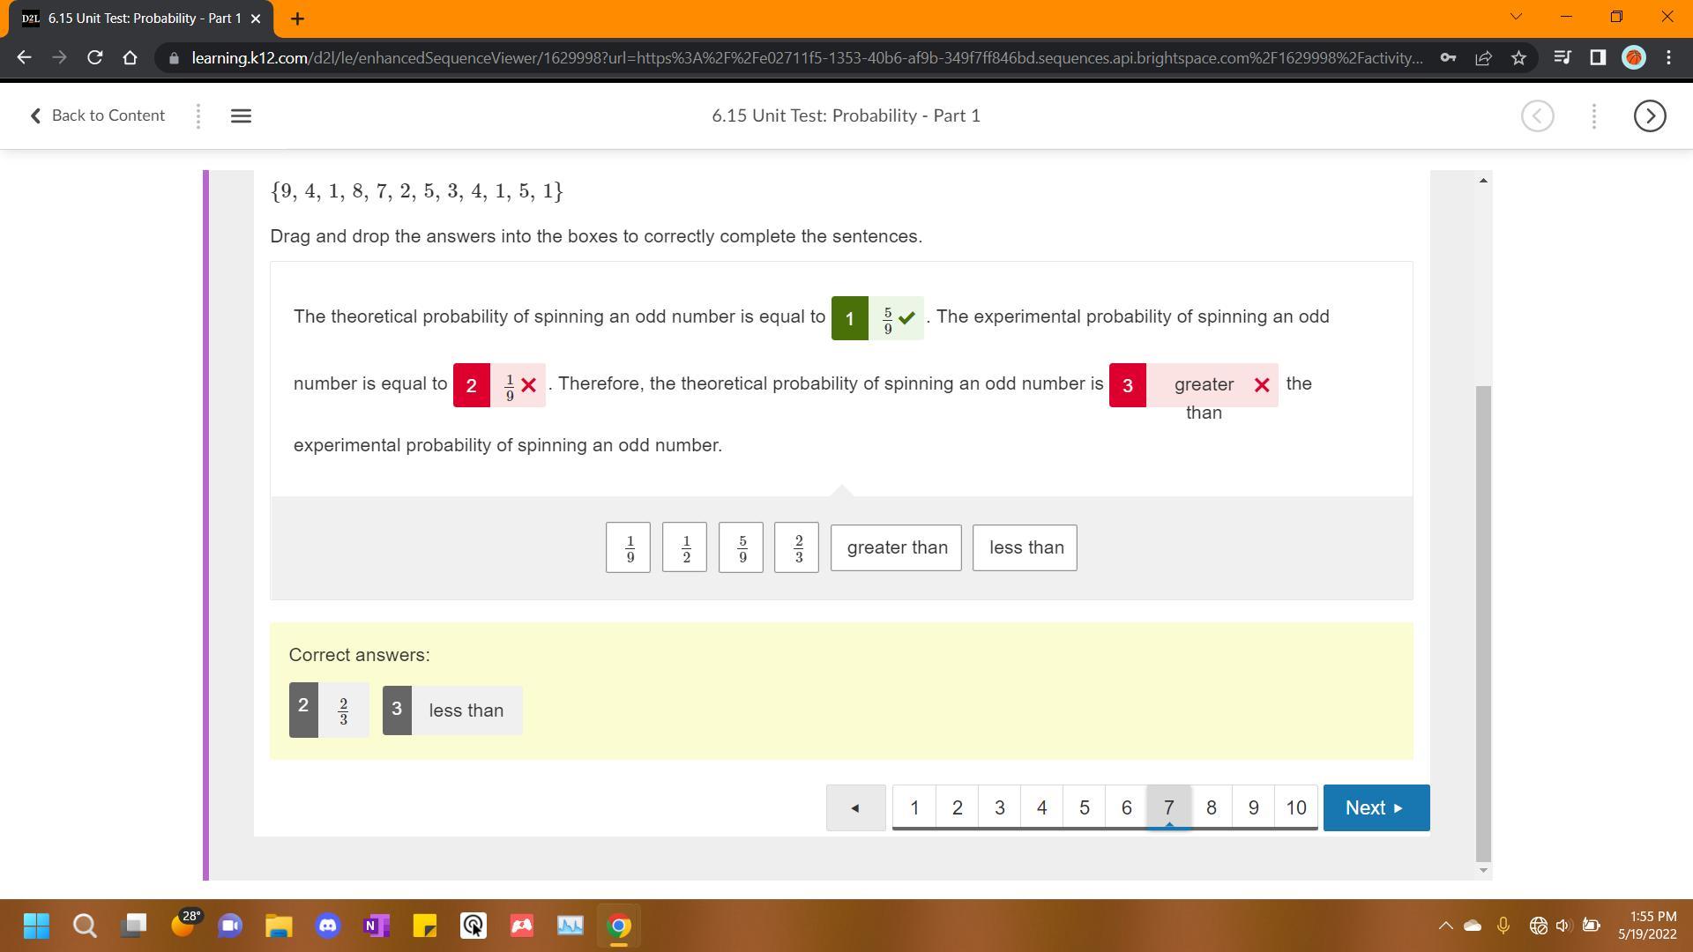Viewport: 1693px width, 952px height.
Task: Open Chrome three-dot menu
Action: click(x=1668, y=58)
